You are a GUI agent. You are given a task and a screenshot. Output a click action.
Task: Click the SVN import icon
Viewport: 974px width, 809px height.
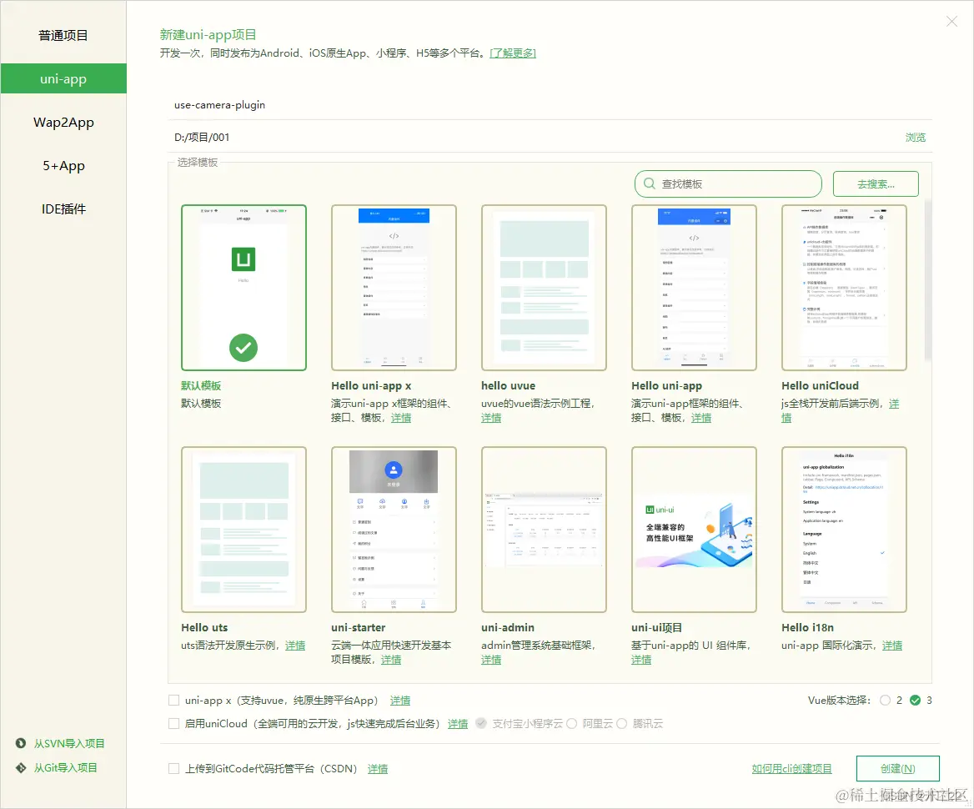[x=21, y=743]
